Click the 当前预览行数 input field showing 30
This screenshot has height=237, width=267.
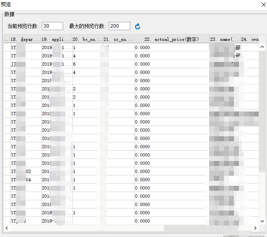tap(52, 26)
